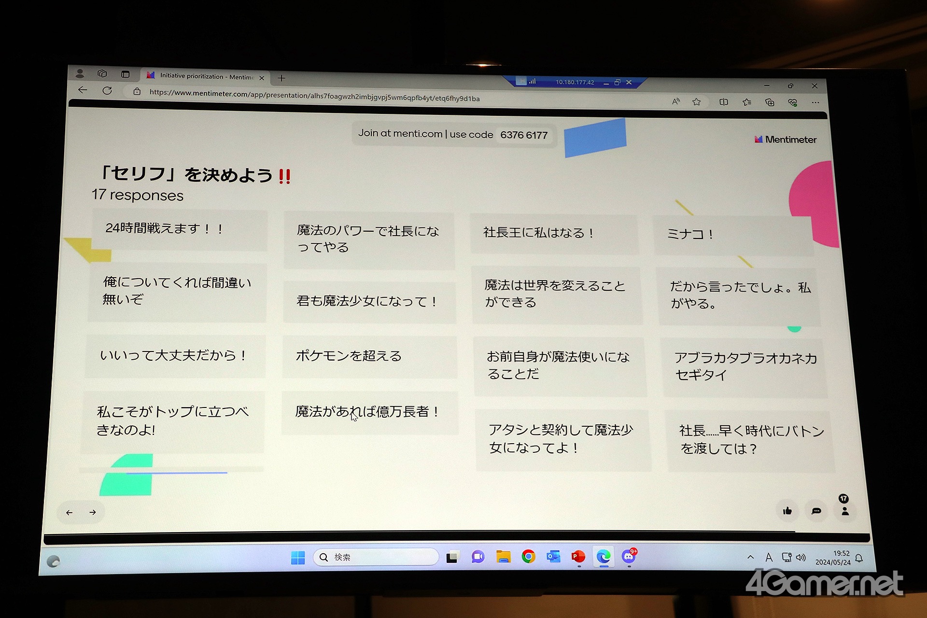Image resolution: width=927 pixels, height=618 pixels.
Task: Open Task View on the taskbar
Action: (452, 558)
